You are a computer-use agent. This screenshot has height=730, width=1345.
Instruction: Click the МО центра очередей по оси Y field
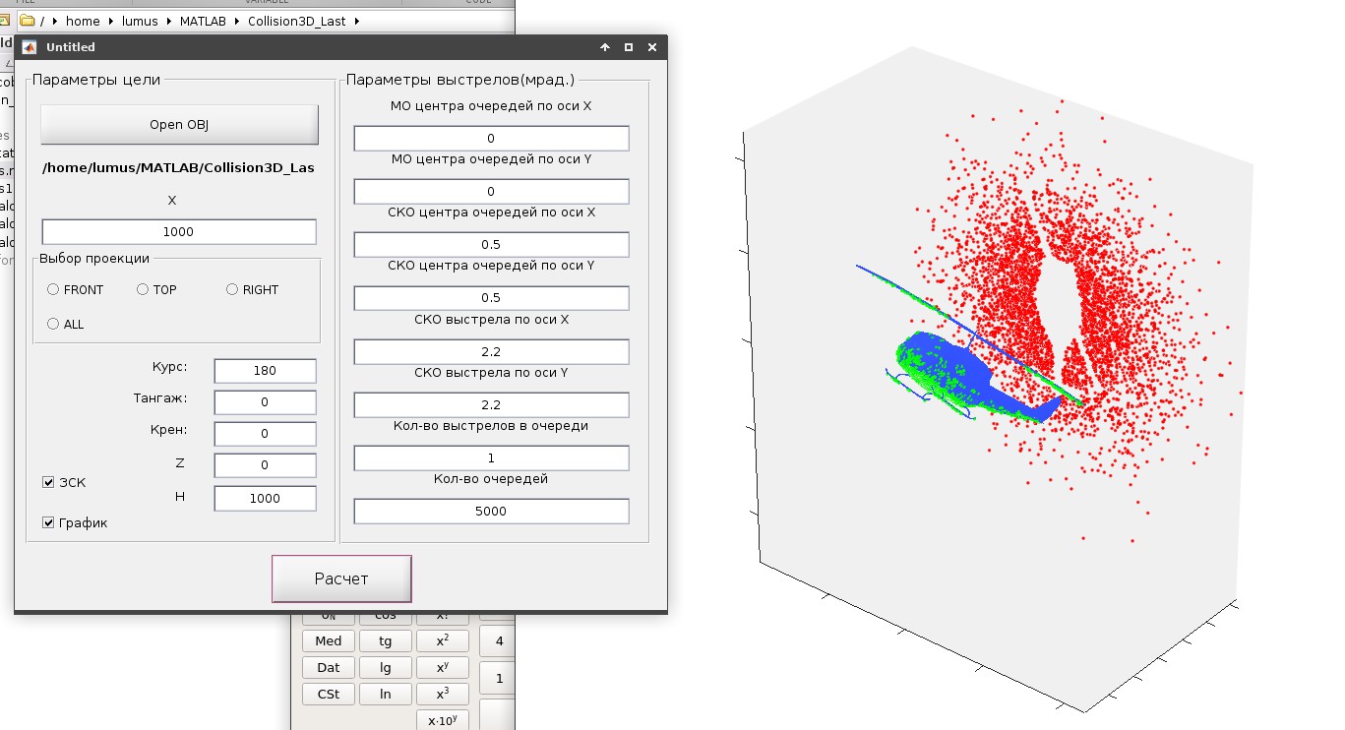(491, 192)
